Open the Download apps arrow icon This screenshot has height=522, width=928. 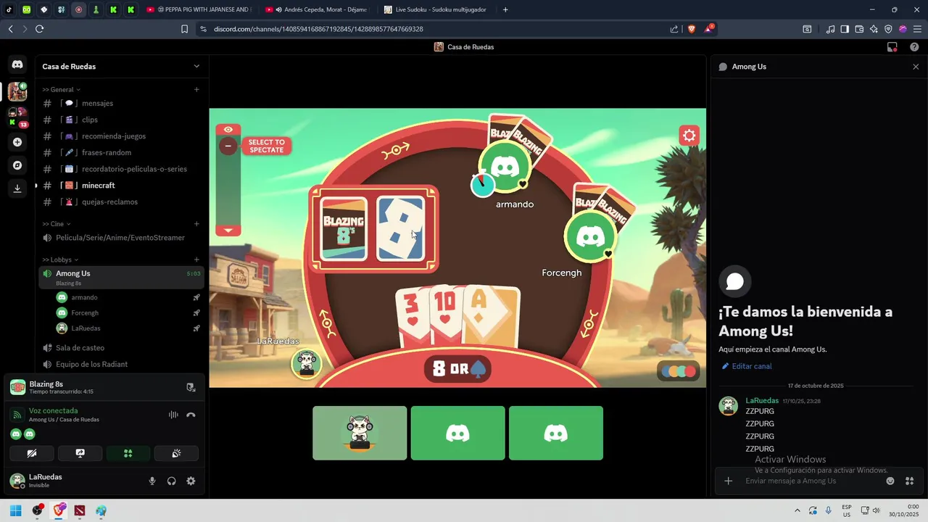click(x=17, y=188)
